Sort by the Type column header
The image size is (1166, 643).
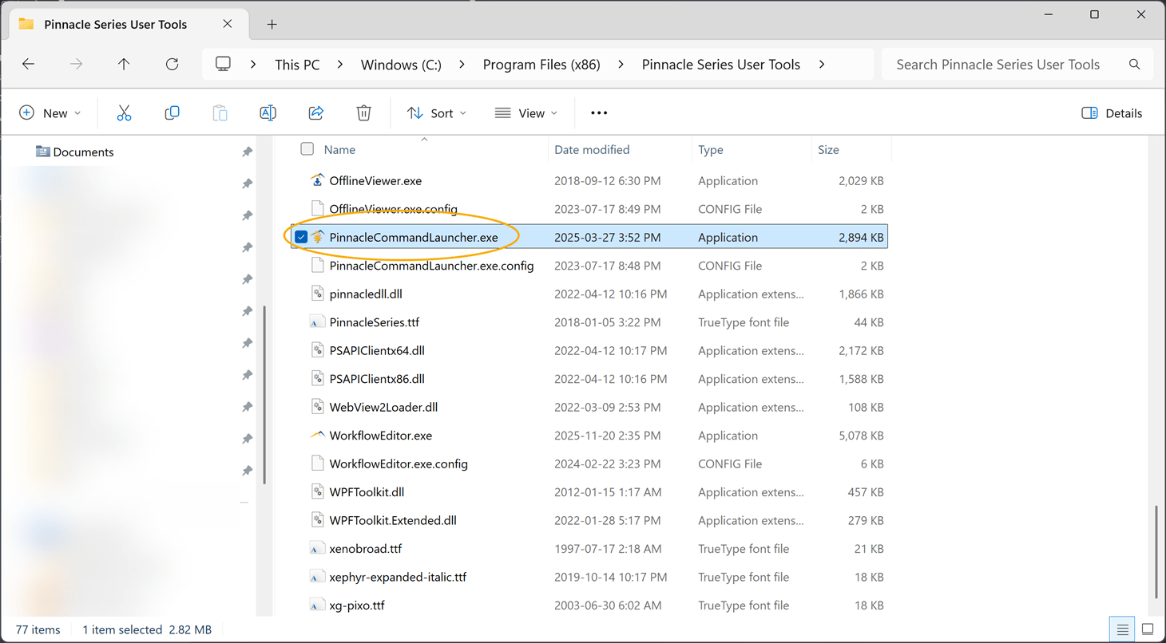pyautogui.click(x=711, y=149)
